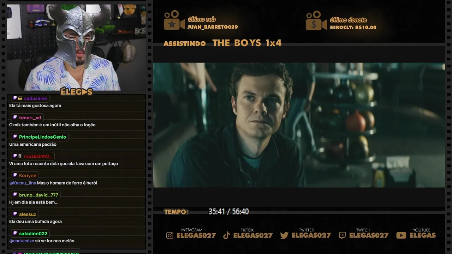Open alessuz's chat username
Image resolution: width=452 pixels, height=254 pixels.
(28, 214)
